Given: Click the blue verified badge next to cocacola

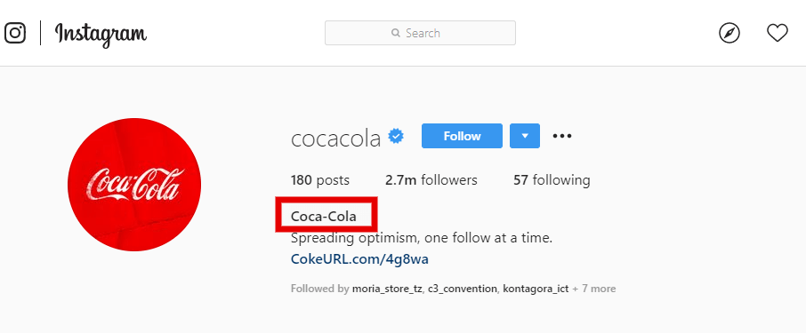Looking at the screenshot, I should pyautogui.click(x=396, y=137).
